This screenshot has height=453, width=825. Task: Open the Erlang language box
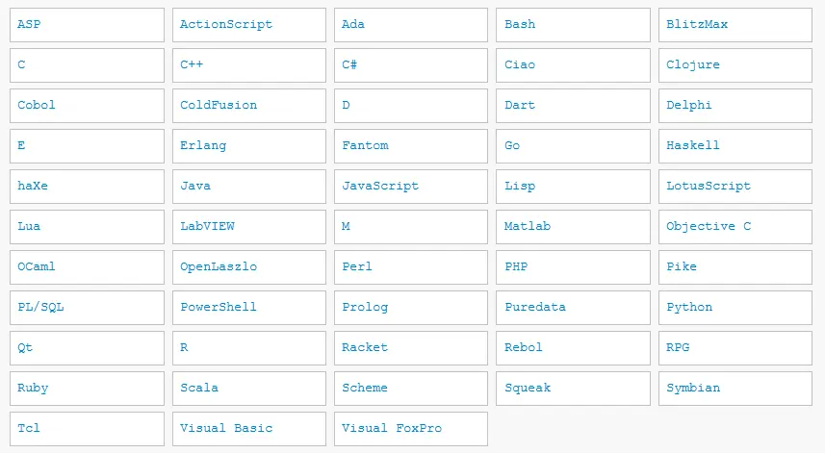(203, 145)
